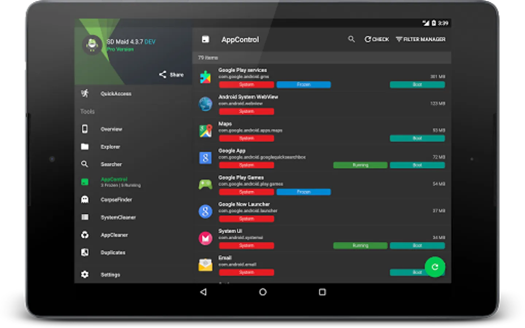The width and height of the screenshot is (525, 328).
Task: Click the Settings gear icon
Action: click(x=85, y=274)
